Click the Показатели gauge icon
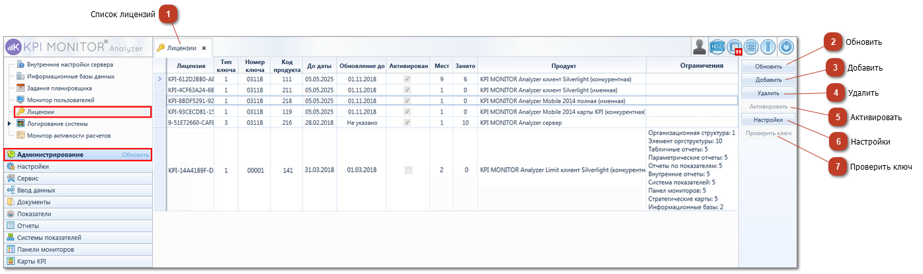 pos(11,214)
